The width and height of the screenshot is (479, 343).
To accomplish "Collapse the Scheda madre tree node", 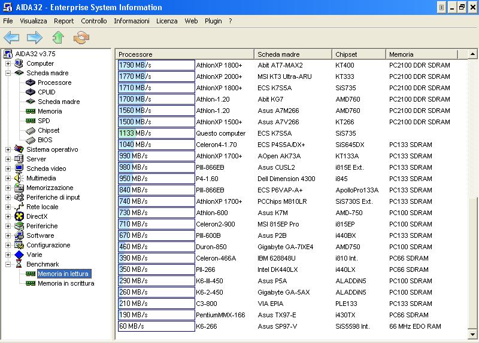I will (x=8, y=73).
